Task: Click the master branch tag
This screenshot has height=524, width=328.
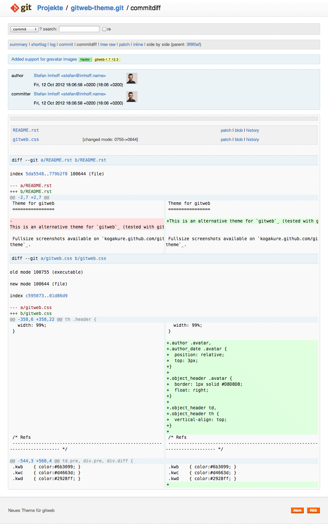Action: [85, 60]
